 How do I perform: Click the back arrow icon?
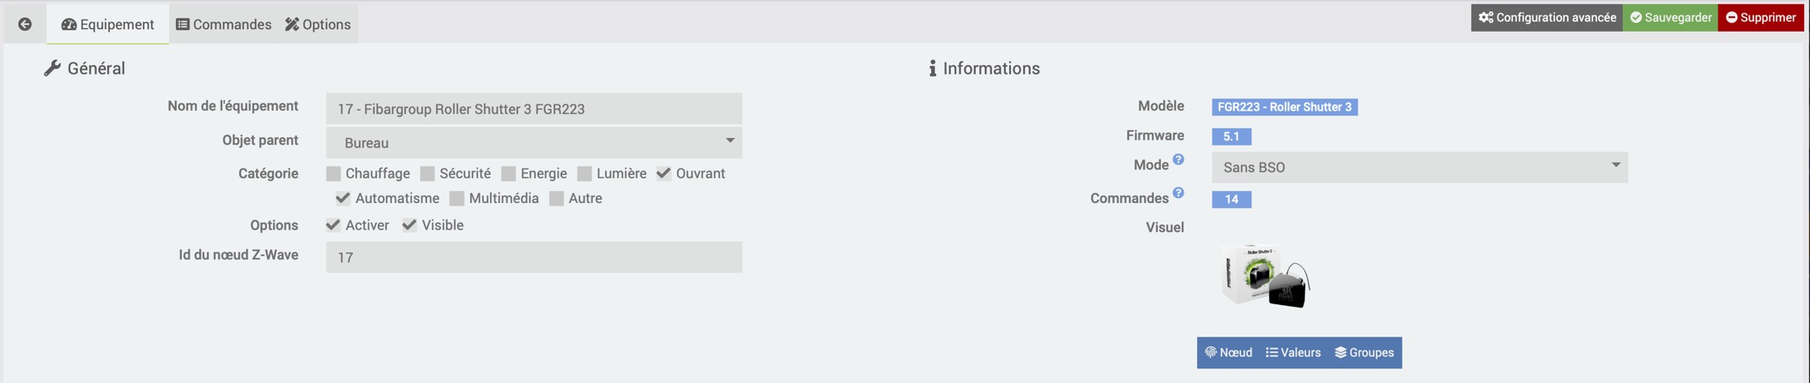click(x=25, y=24)
